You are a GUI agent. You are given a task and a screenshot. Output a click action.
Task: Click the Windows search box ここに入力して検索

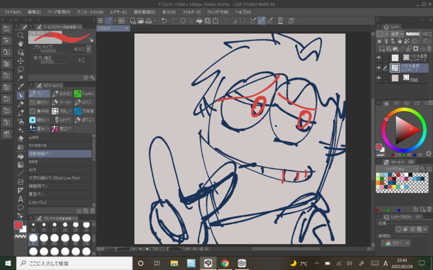(x=75, y=264)
